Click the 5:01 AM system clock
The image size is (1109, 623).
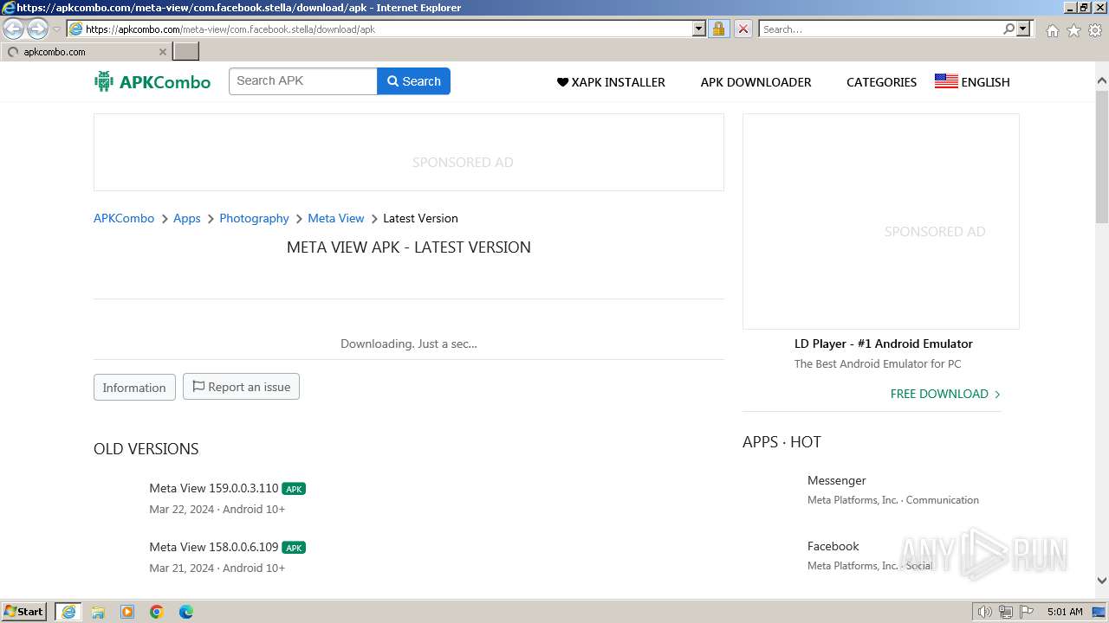point(1065,612)
